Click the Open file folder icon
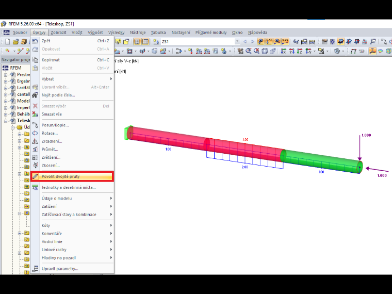Screen dimensions: 392x294 pyautogui.click(x=16, y=41)
